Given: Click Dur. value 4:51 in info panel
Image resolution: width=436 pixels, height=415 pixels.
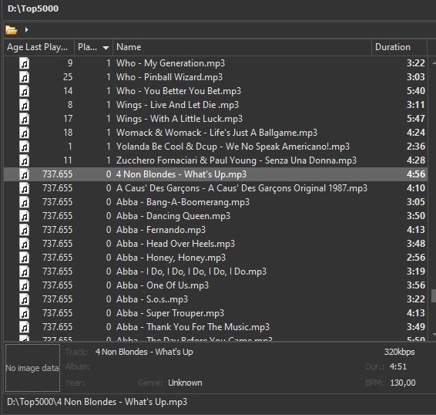Looking at the screenshot, I should pos(398,366).
